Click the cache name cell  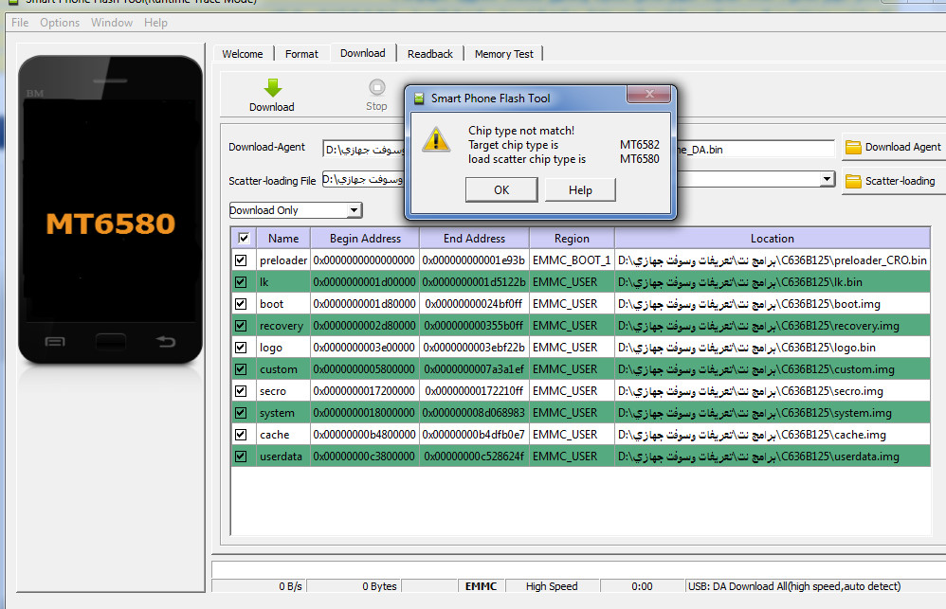(283, 434)
